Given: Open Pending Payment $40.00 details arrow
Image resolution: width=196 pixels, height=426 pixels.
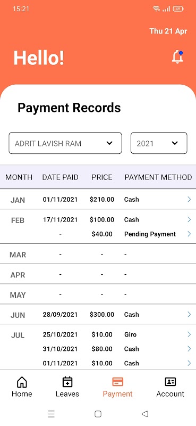Looking at the screenshot, I should [x=189, y=234].
